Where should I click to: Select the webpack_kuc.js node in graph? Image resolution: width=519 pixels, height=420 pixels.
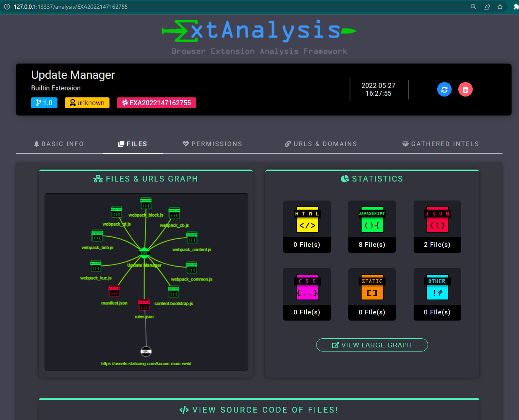pyautogui.click(x=96, y=266)
